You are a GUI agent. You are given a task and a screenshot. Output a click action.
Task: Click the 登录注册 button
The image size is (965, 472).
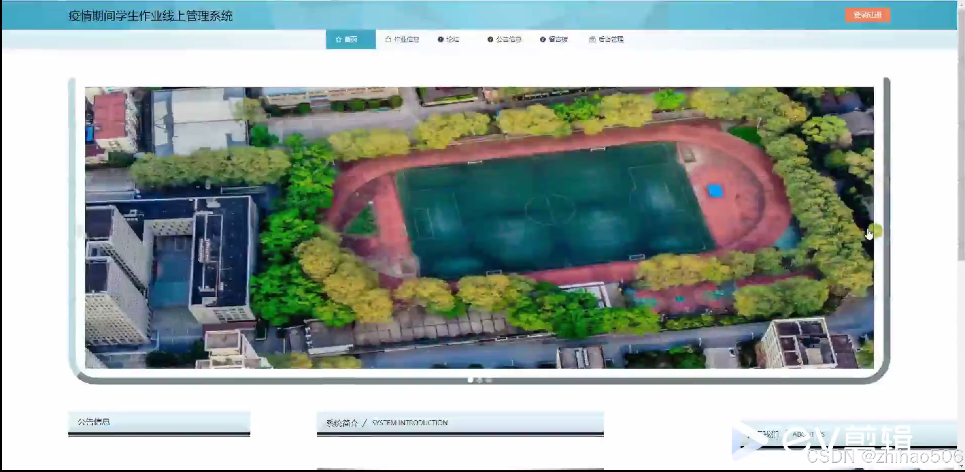coord(867,15)
